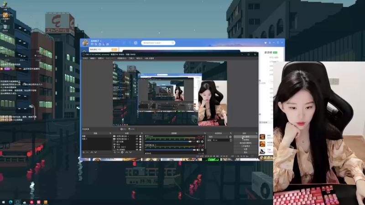Image resolution: width=365 pixels, height=205 pixels.
Task: Toggle lock of the second video capture source
Action: coord(140,139)
